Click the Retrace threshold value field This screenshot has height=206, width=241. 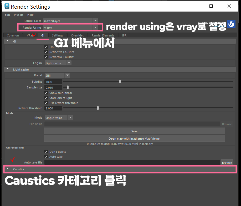53,108
